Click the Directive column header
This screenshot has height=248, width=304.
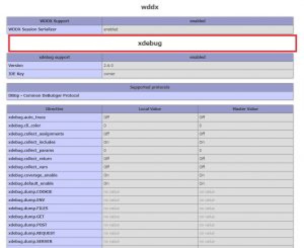pos(54,109)
